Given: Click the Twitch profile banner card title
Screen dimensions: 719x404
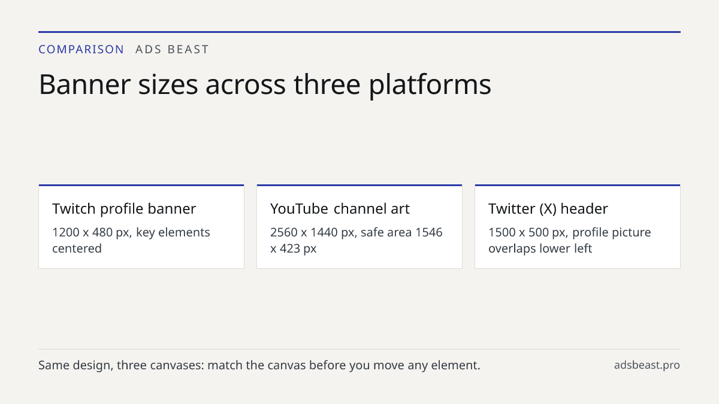Looking at the screenshot, I should [124, 209].
